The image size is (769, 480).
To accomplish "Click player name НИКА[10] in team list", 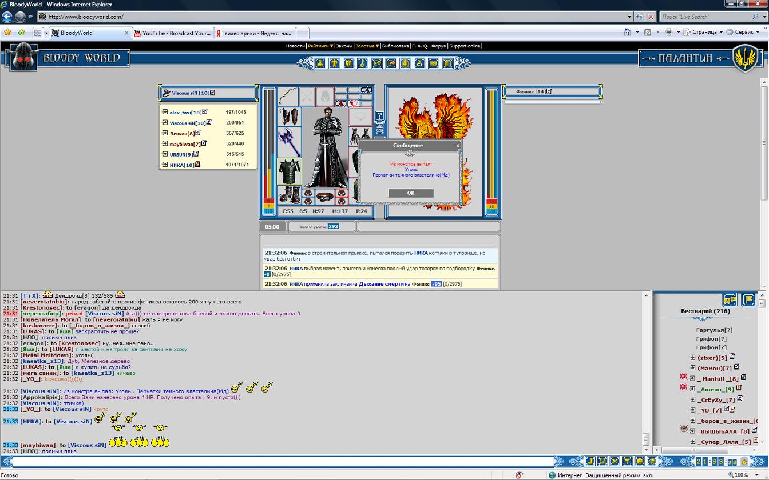I will [x=182, y=165].
